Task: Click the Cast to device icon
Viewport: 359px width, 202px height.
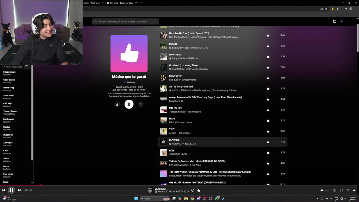Action: (x=335, y=21)
